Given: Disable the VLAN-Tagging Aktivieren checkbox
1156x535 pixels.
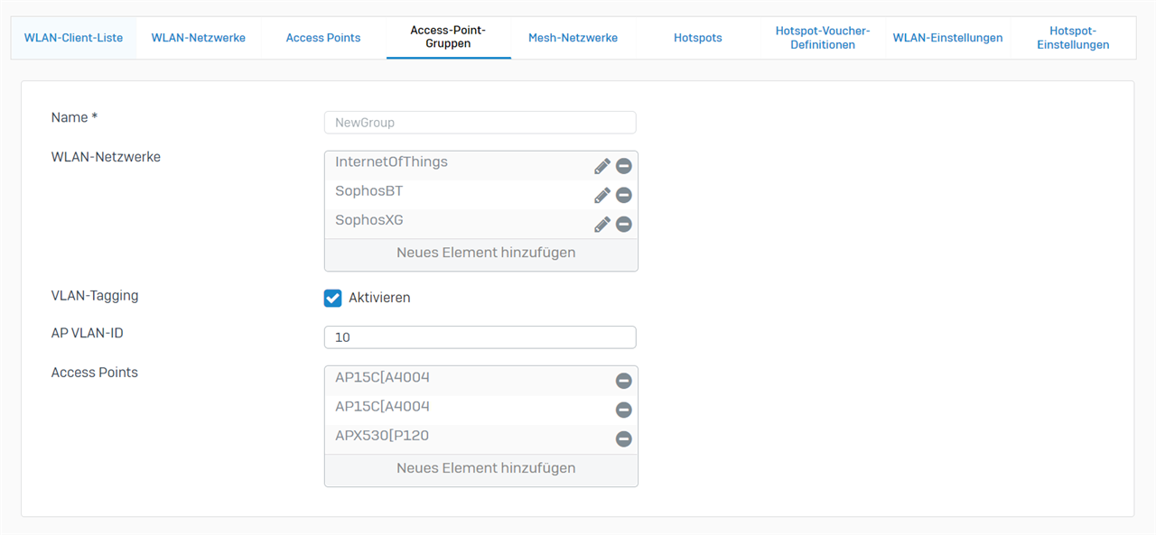Looking at the screenshot, I should point(333,298).
